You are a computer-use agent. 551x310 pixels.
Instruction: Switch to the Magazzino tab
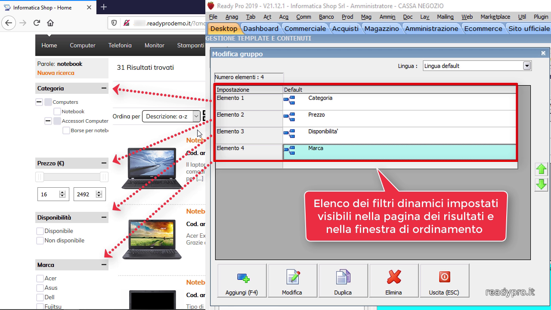[x=382, y=28]
